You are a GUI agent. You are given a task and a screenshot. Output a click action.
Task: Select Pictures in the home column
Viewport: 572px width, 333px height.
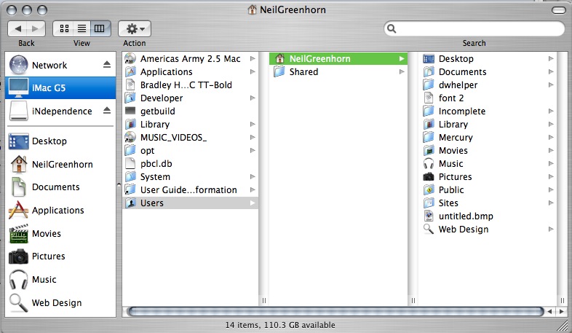488,177
